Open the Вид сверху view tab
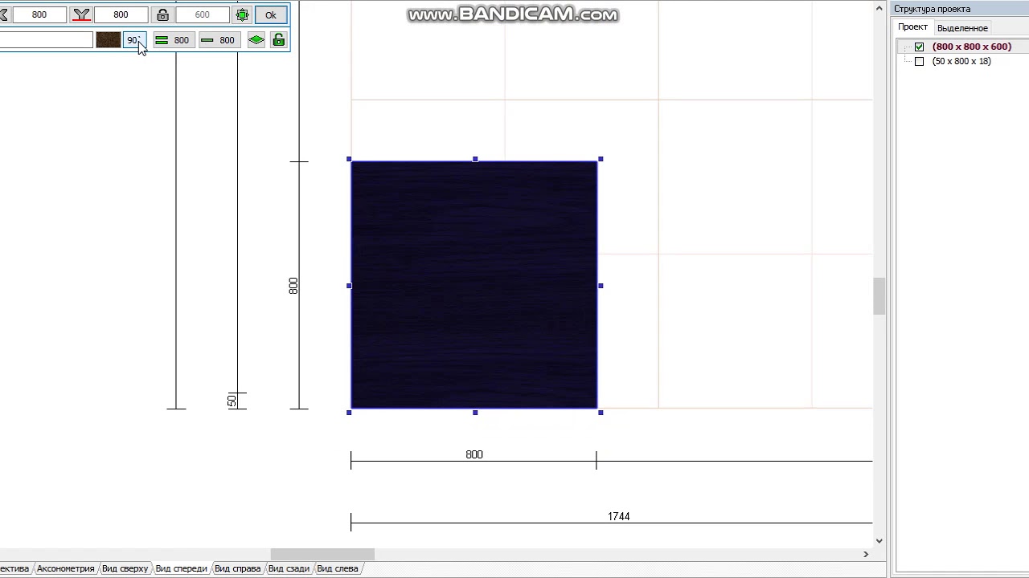 (x=125, y=568)
